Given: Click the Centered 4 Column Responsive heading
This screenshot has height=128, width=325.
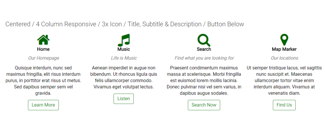Looking at the screenshot, I should click(x=124, y=24).
